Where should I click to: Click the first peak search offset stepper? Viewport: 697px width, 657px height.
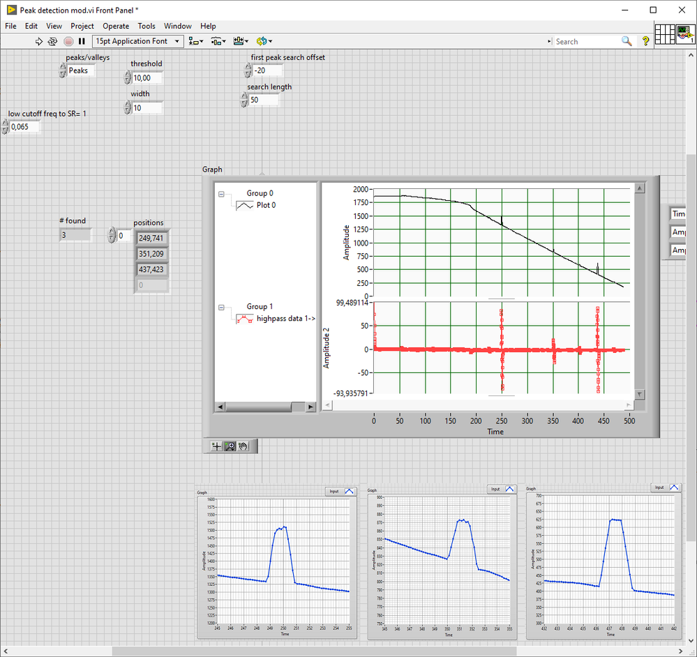[x=248, y=70]
